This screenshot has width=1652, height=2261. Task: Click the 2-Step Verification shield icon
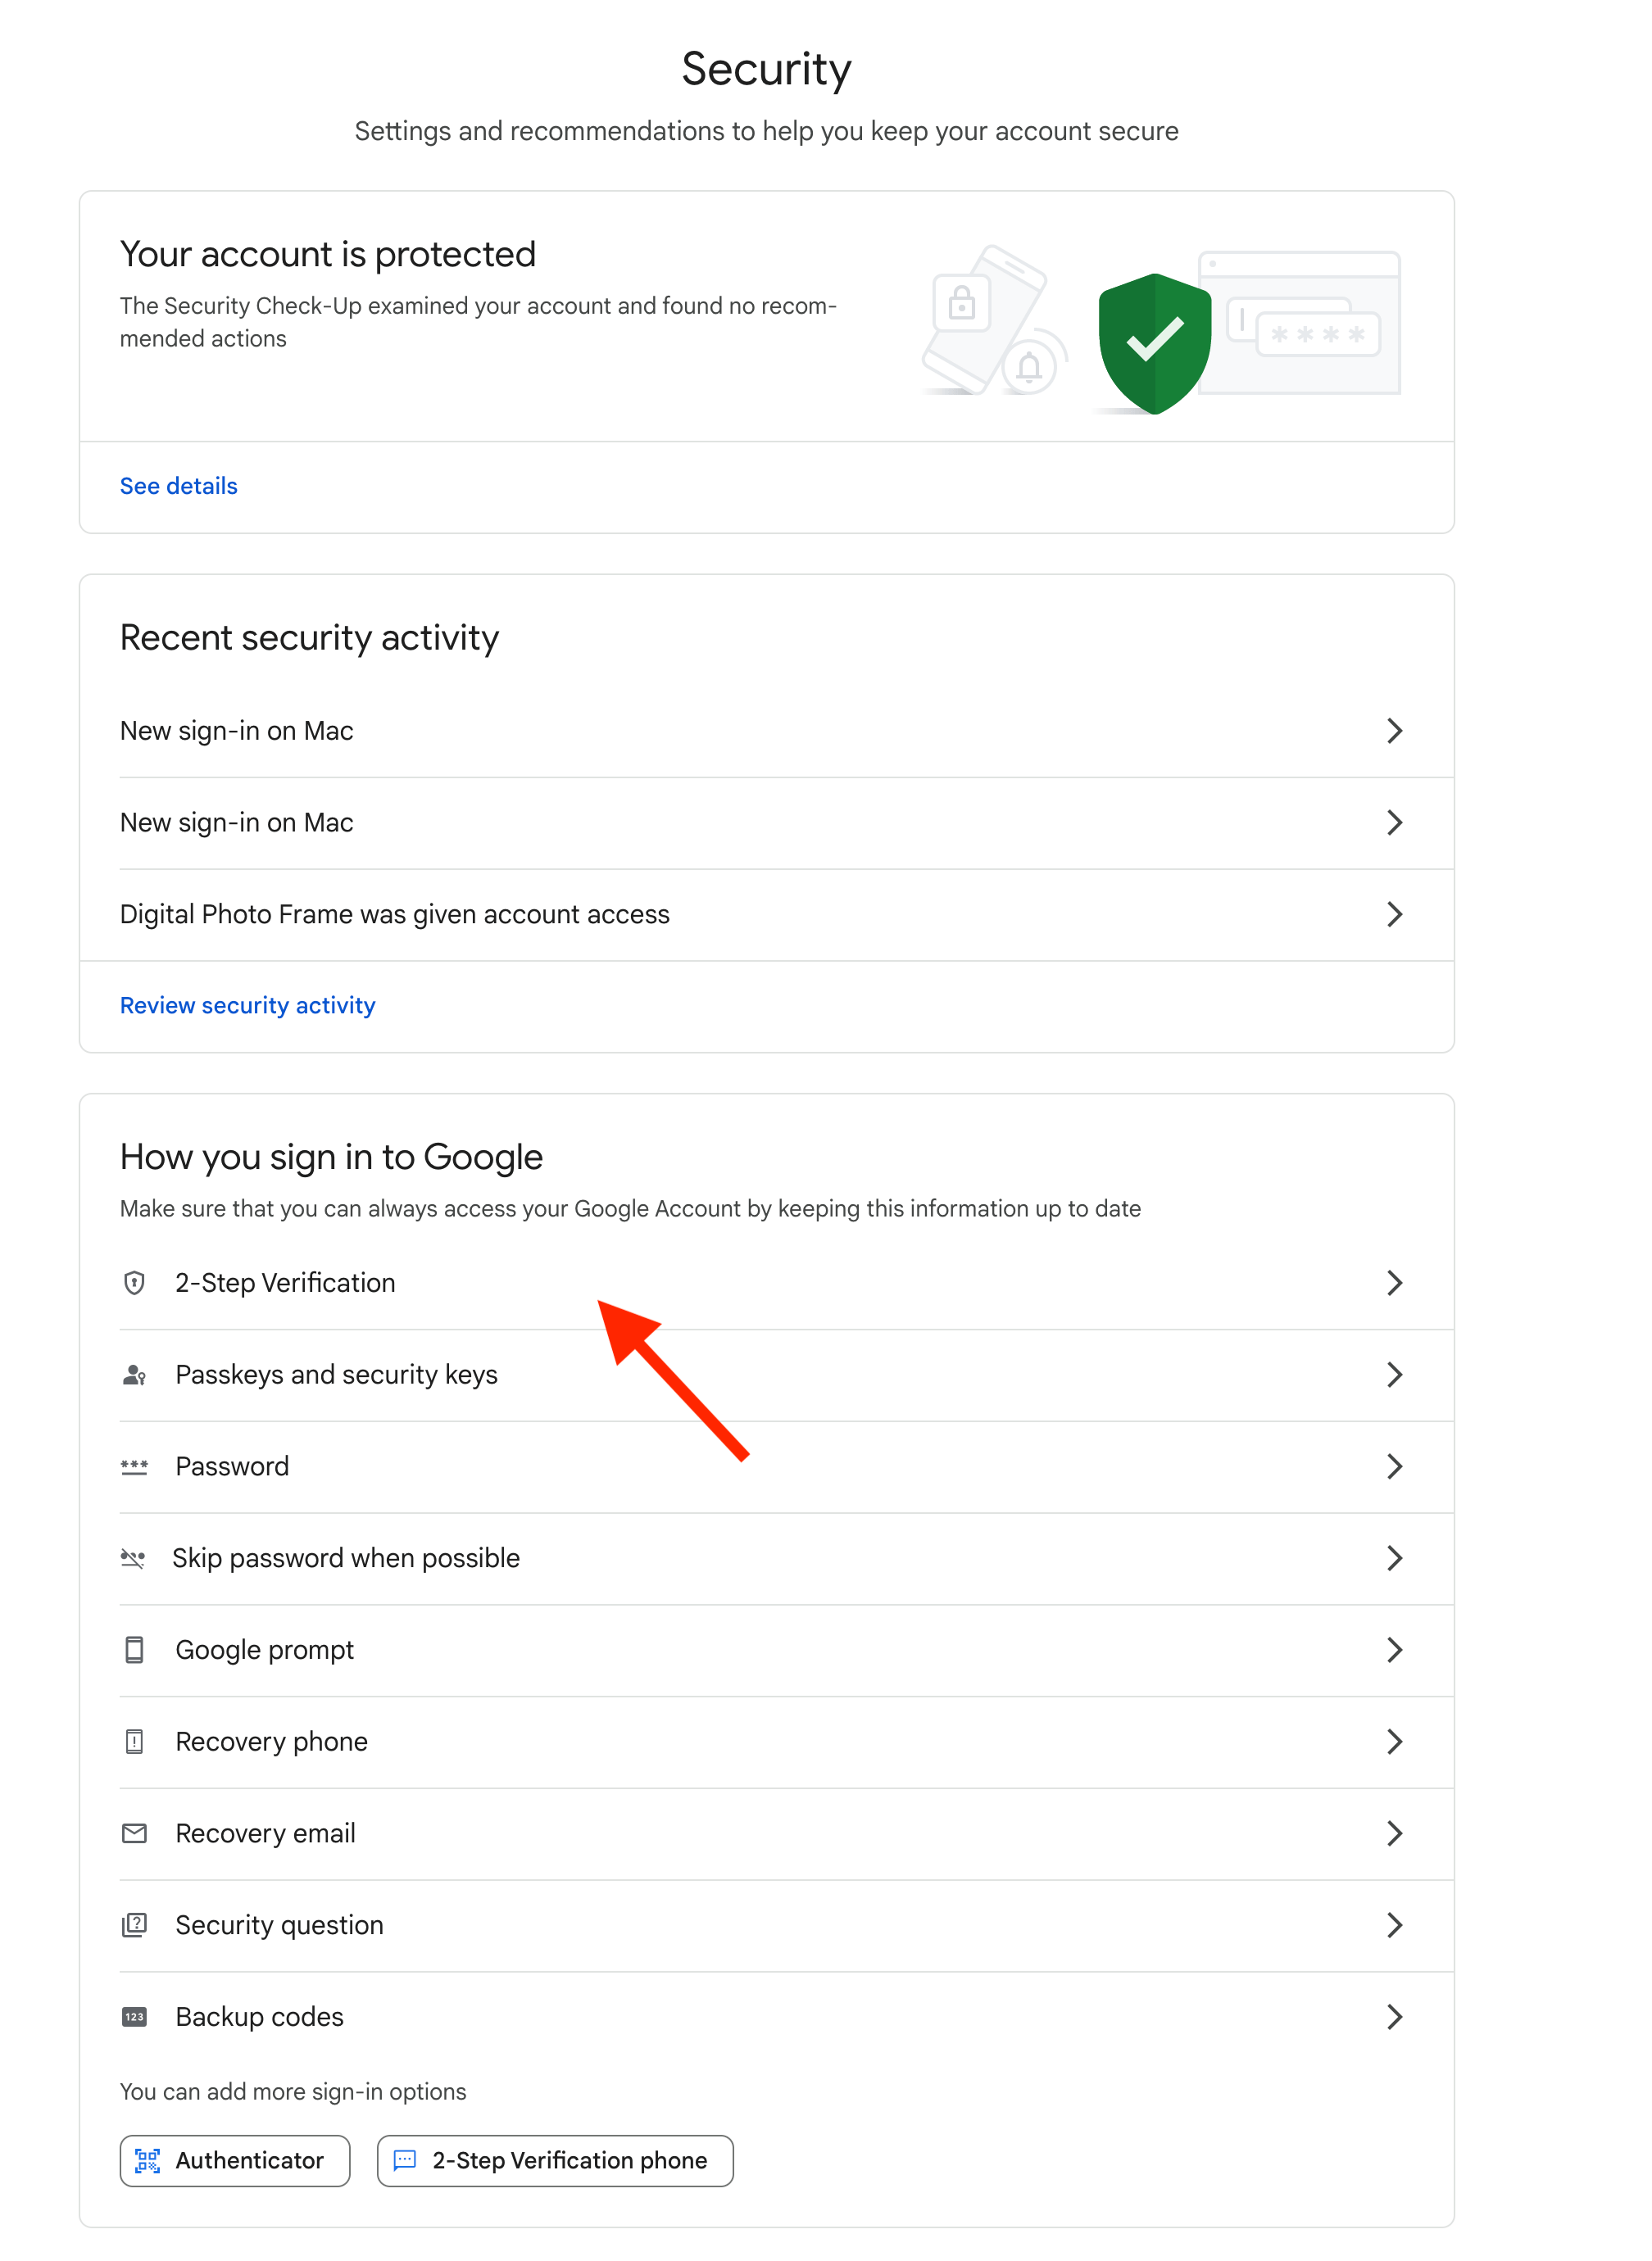click(134, 1282)
